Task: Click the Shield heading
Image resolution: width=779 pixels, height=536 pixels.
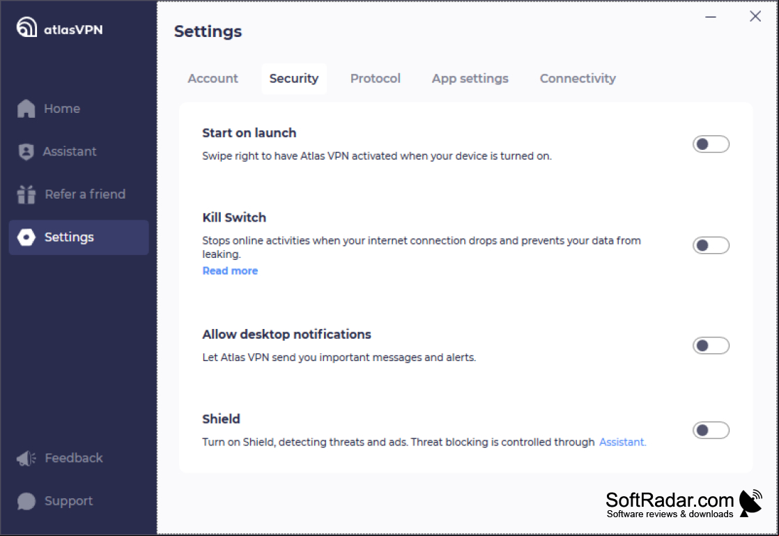Action: coord(221,419)
